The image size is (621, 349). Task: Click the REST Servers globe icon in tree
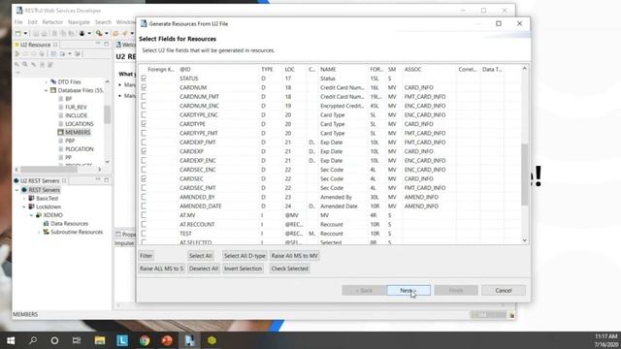24,190
